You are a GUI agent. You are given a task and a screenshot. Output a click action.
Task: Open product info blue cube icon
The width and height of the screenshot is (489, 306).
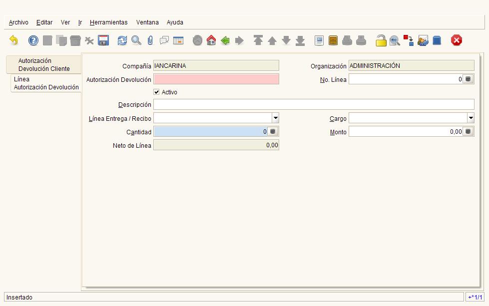(x=437, y=40)
